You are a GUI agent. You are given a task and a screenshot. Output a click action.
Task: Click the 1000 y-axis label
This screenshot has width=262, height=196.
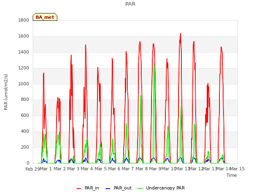pos(24,84)
